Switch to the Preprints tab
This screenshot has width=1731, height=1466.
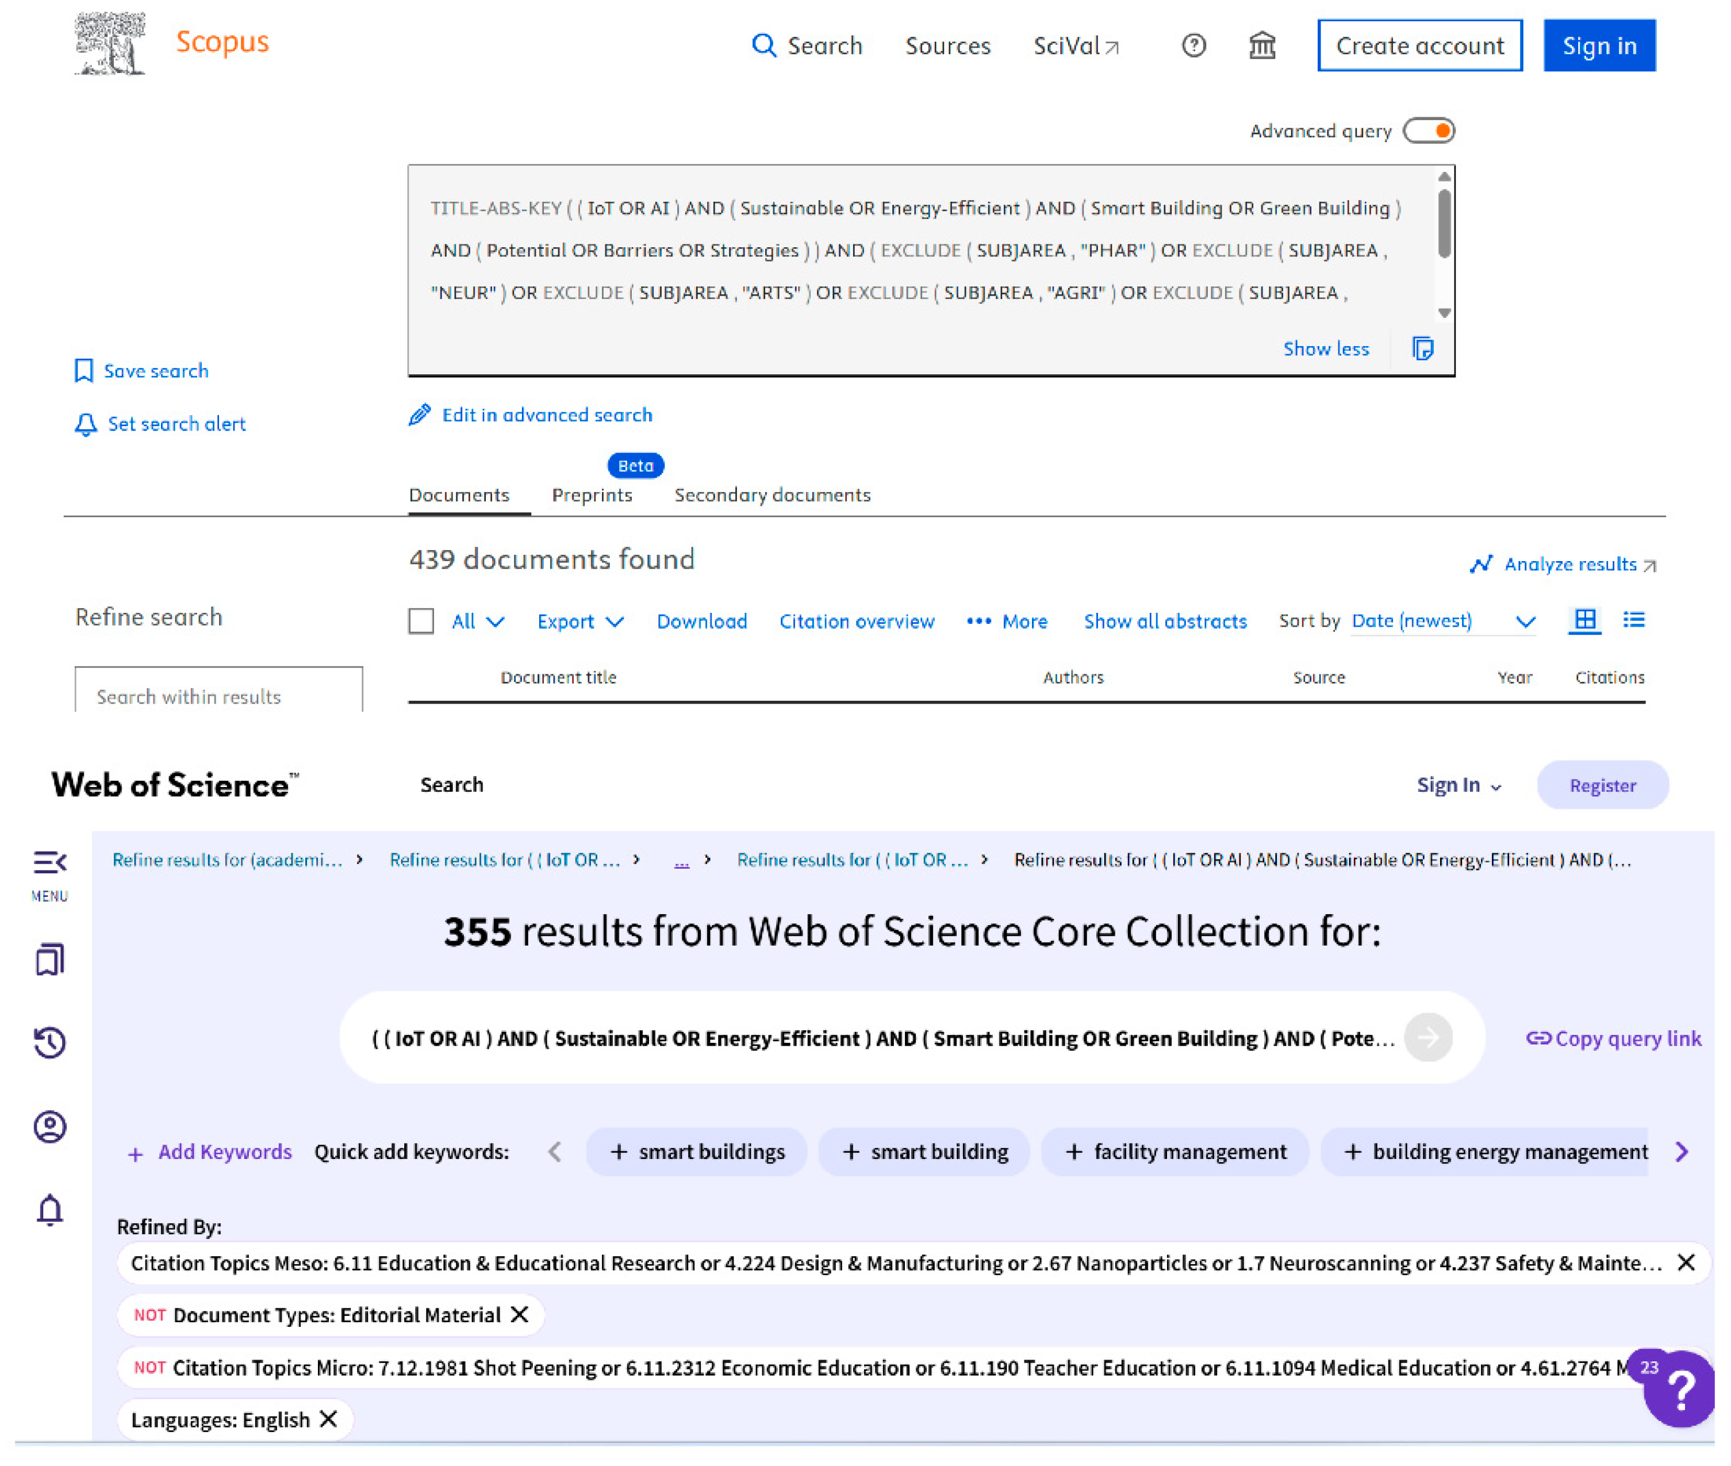point(592,496)
